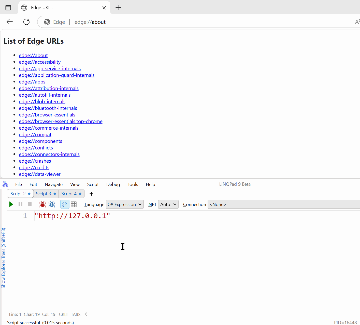Click the status bar collapse chevron
This screenshot has height=325, width=360.
[x=86, y=314]
